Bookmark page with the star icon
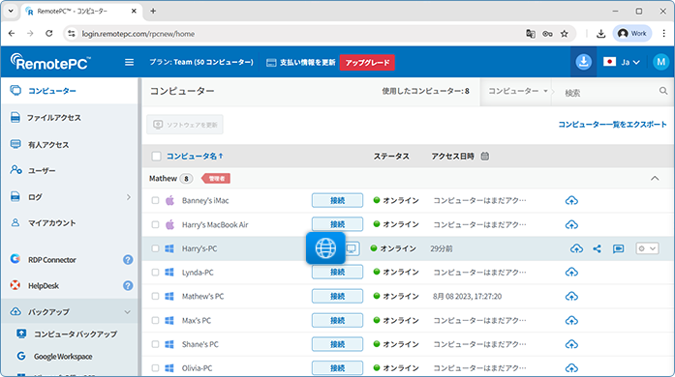 tap(564, 34)
